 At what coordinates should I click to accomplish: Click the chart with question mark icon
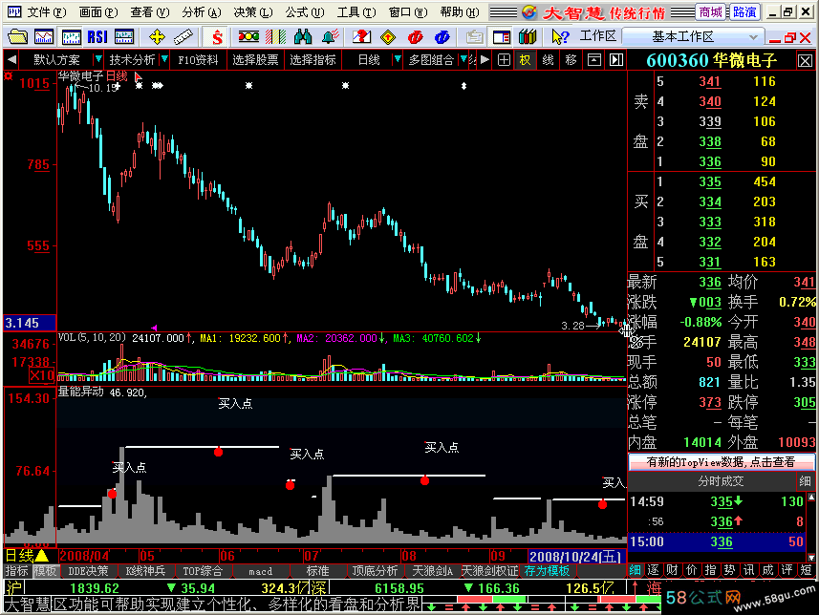pos(361,37)
